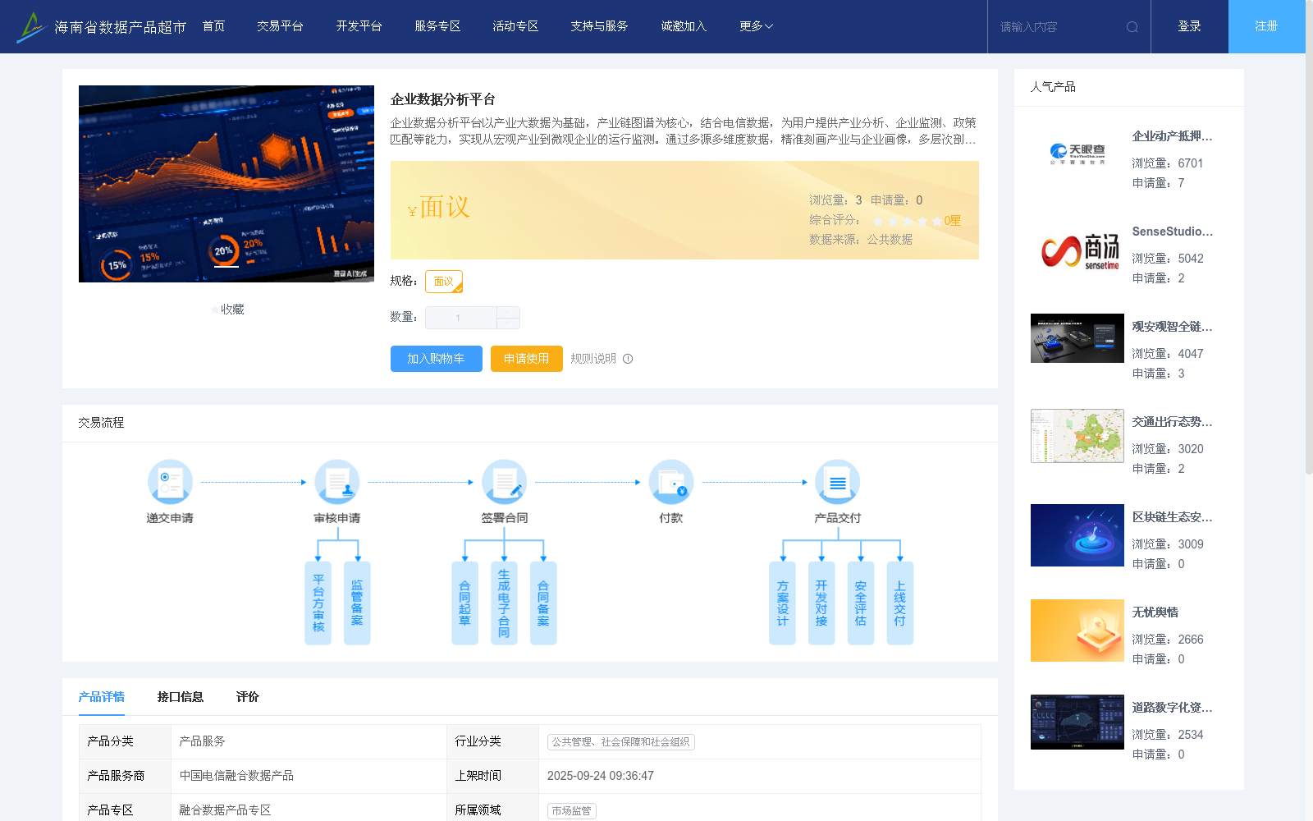Image resolution: width=1313 pixels, height=821 pixels.
Task: Click the 递交申请 step icon
Action: (x=170, y=482)
